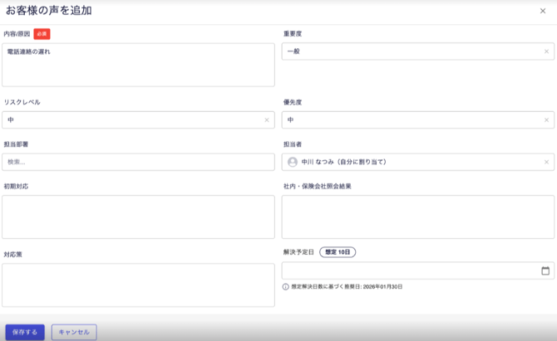Open the calendar picker icon for 解決予定日
Viewport: 557px width, 341px height.
pyautogui.click(x=545, y=270)
